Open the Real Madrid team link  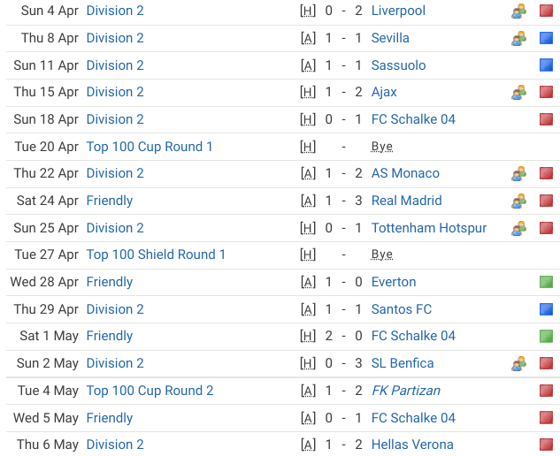coord(406,201)
